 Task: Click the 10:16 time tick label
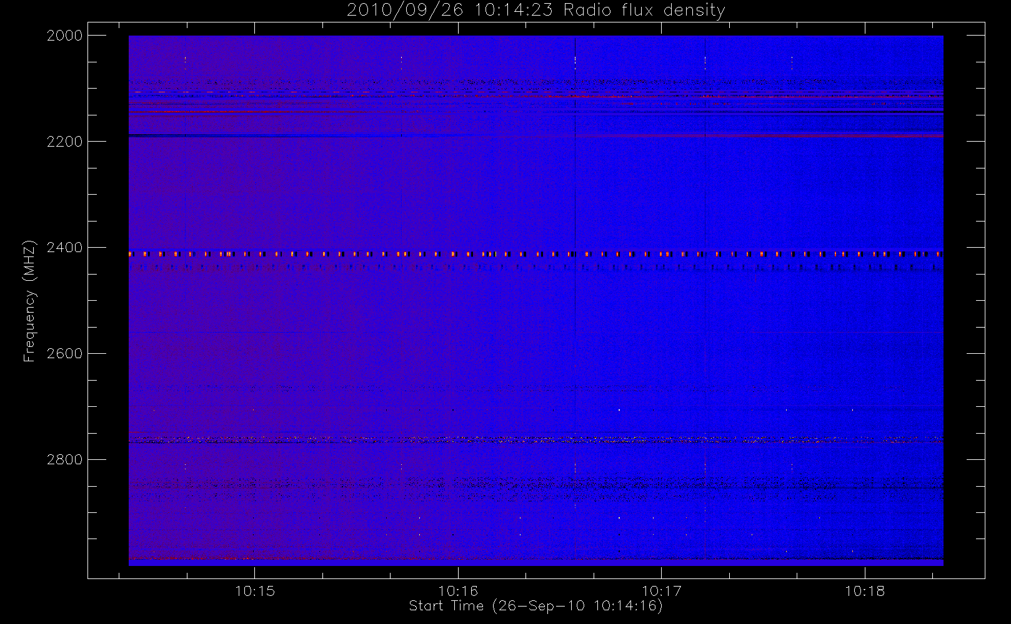[458, 591]
